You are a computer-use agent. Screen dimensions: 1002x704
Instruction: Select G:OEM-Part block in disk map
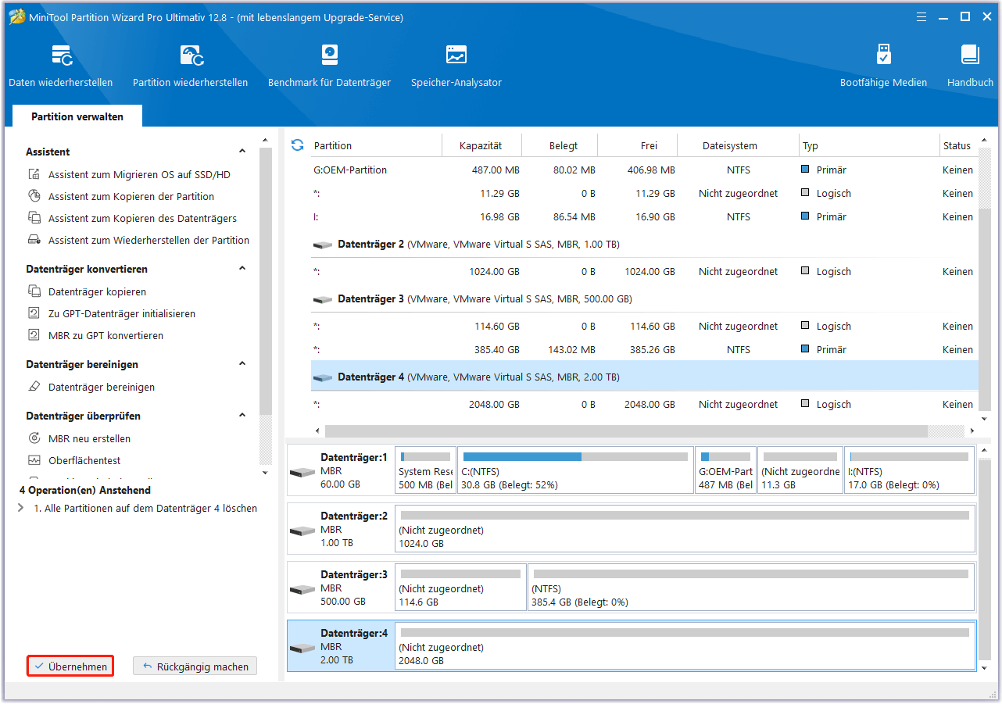(726, 470)
